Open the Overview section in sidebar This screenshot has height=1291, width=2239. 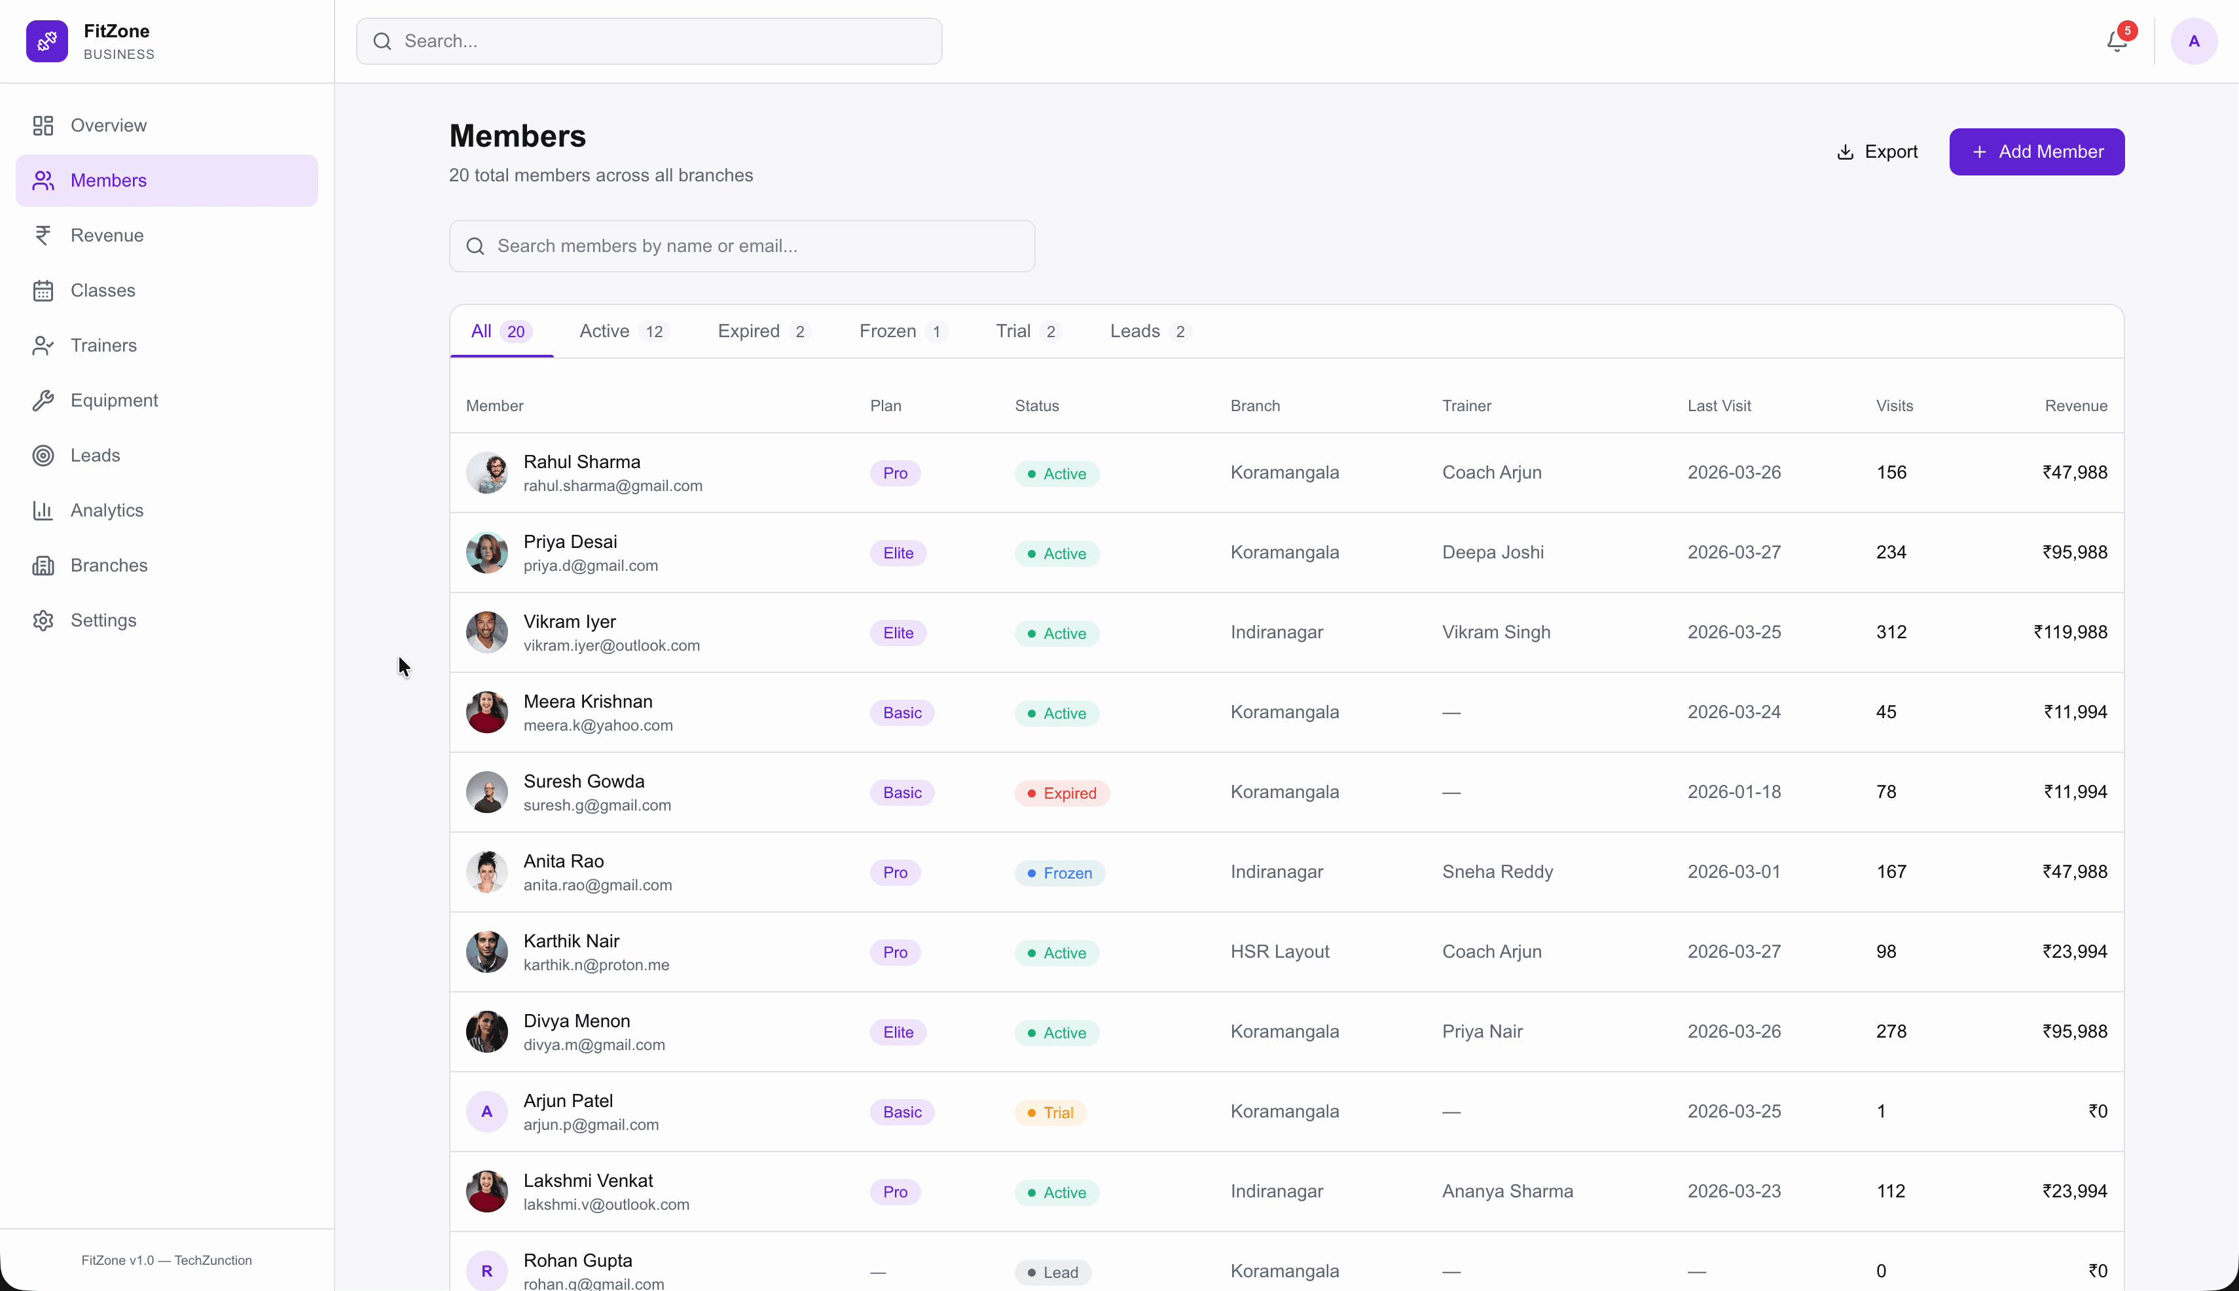(x=109, y=125)
